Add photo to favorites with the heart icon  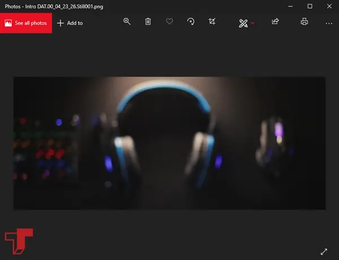click(x=169, y=22)
